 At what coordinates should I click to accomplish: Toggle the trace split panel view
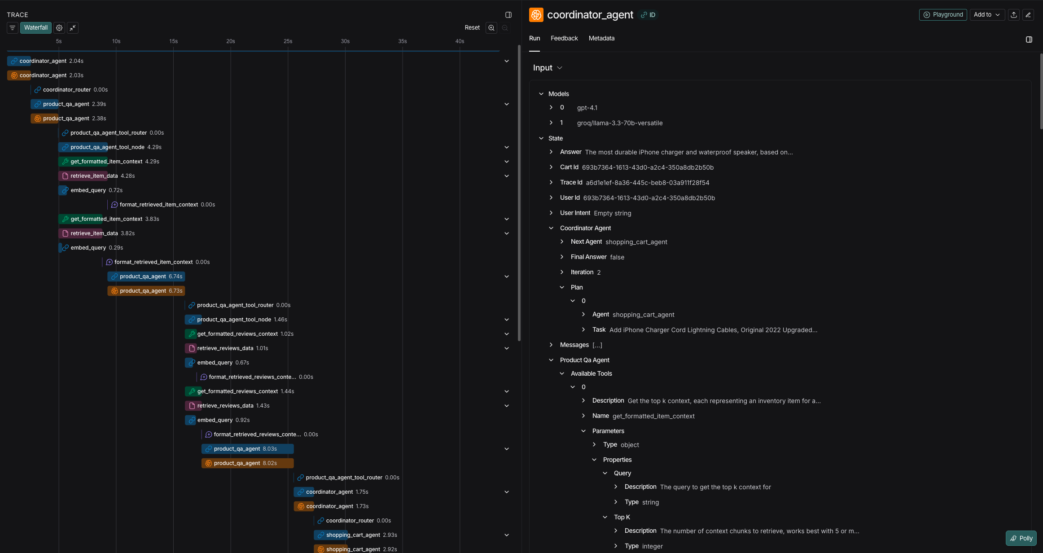[x=508, y=14]
